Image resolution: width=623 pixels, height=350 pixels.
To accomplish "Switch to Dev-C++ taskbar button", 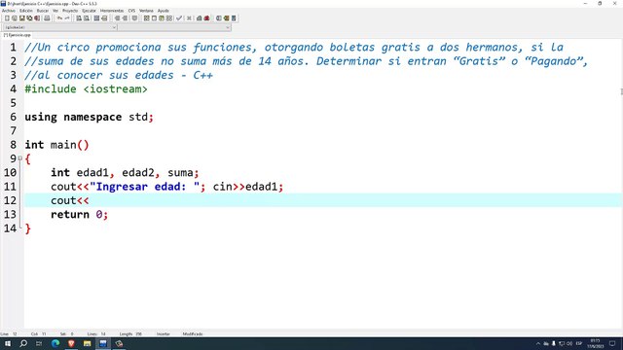I will pos(103,343).
